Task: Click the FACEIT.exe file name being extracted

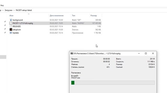Action: pyautogui.click(x=75, y=78)
